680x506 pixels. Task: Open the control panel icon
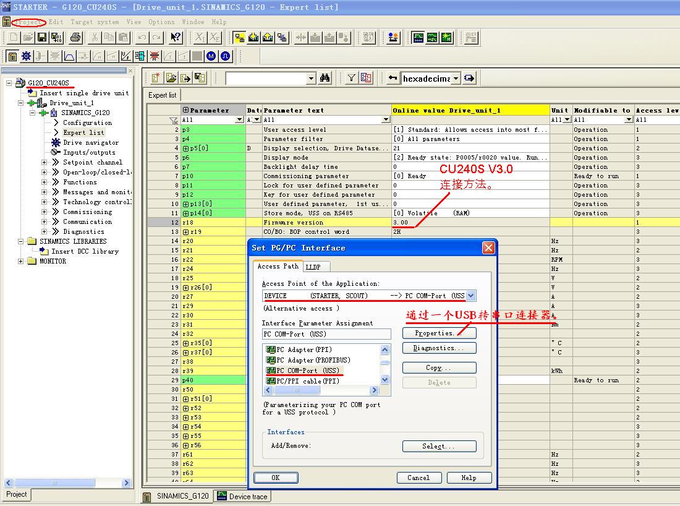tap(393, 38)
